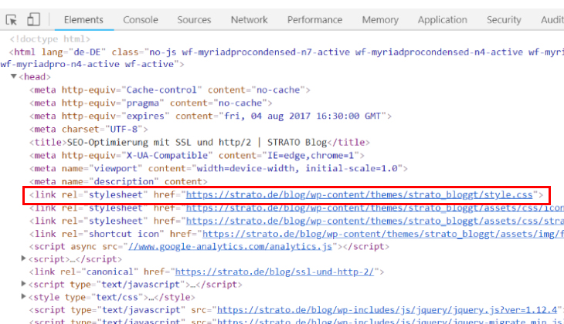The image size is (564, 324).
Task: Collapse the head element arrow
Action: (x=14, y=76)
